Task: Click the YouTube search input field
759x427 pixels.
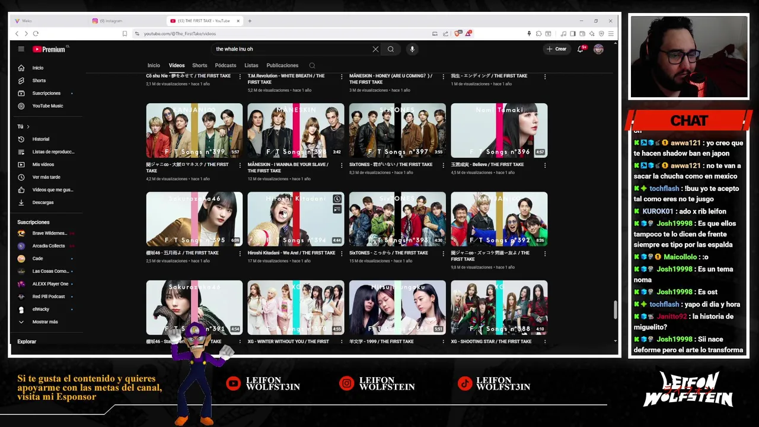Action: coord(291,49)
